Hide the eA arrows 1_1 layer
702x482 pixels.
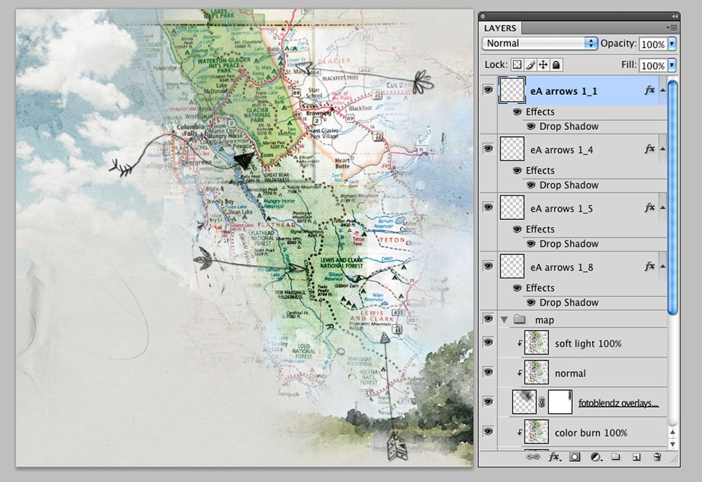click(488, 90)
